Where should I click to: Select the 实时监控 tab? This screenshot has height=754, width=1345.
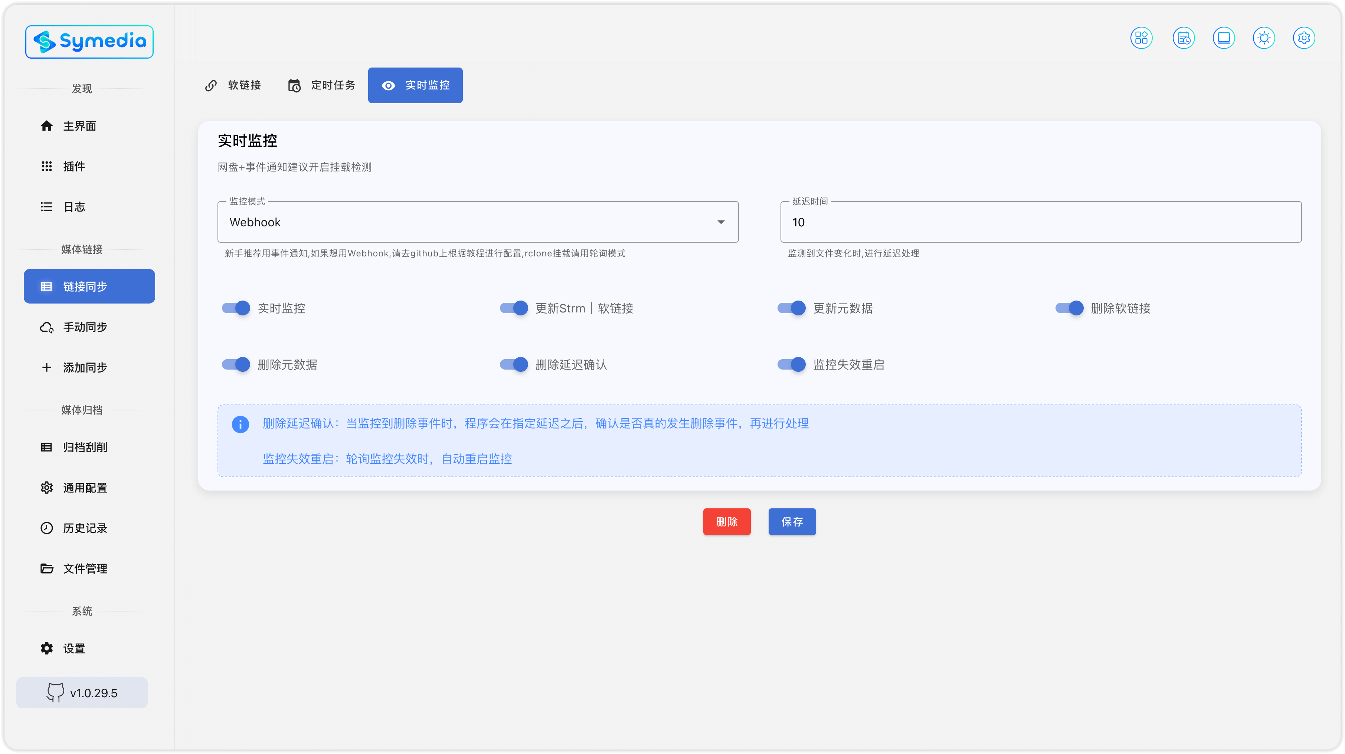415,85
